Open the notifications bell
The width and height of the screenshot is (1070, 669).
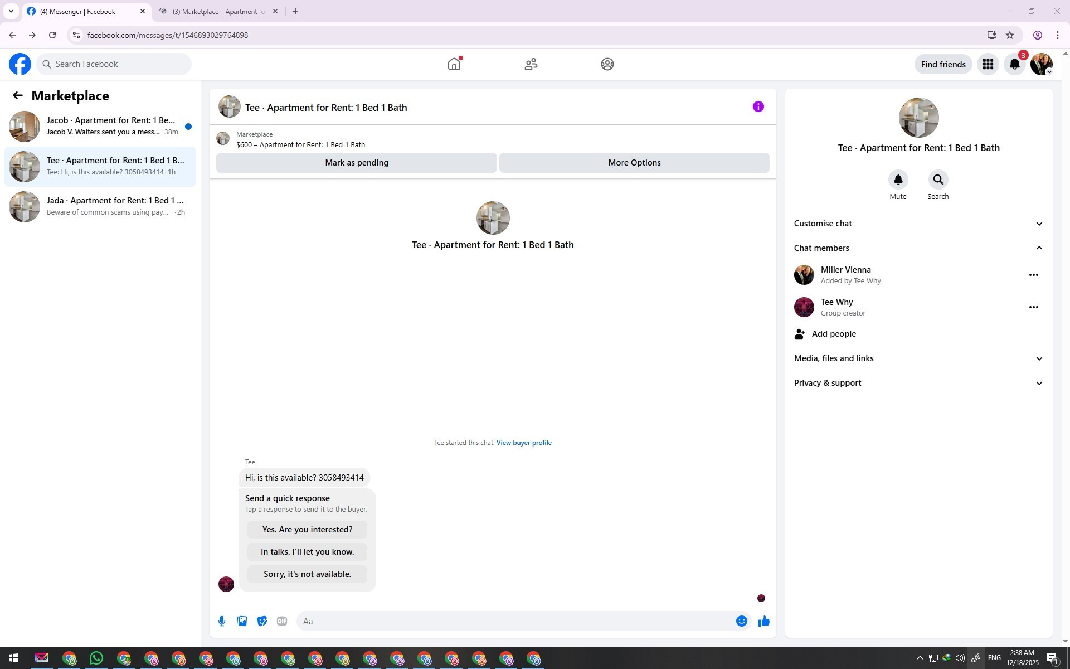pyautogui.click(x=1014, y=64)
